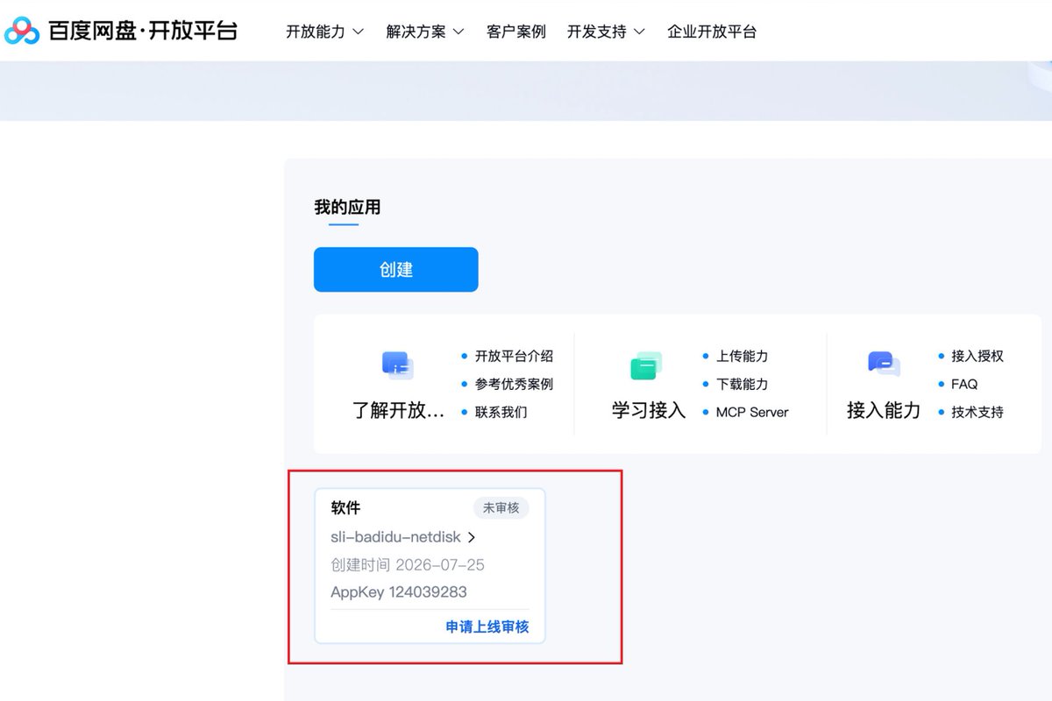Expand the 解决方案 dropdown menu
Viewport: 1052px width, 701px height.
[x=425, y=32]
